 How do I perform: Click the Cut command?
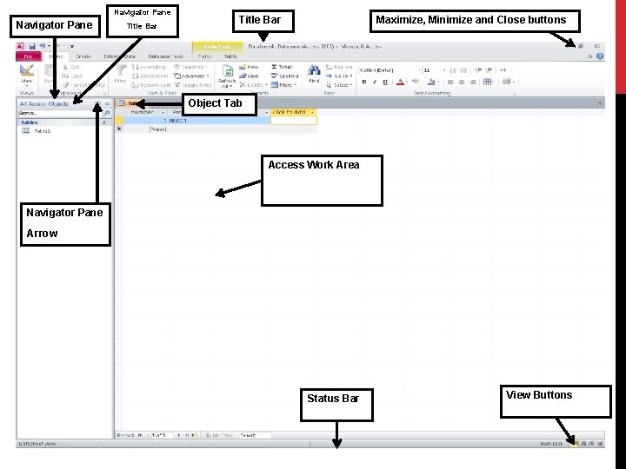(x=71, y=67)
